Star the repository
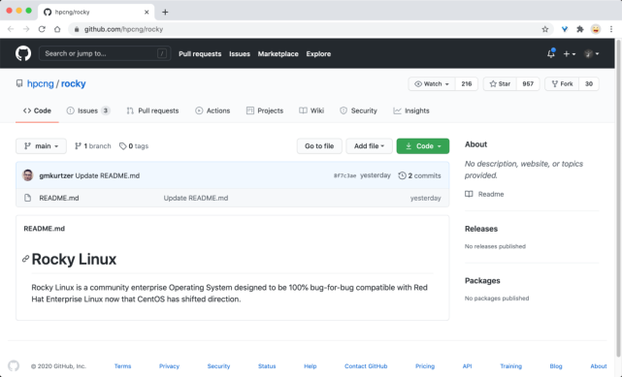Viewport: 622px width, 377px height. pyautogui.click(x=500, y=84)
